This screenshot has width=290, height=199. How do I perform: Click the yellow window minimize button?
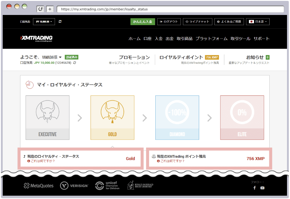click(17, 7)
